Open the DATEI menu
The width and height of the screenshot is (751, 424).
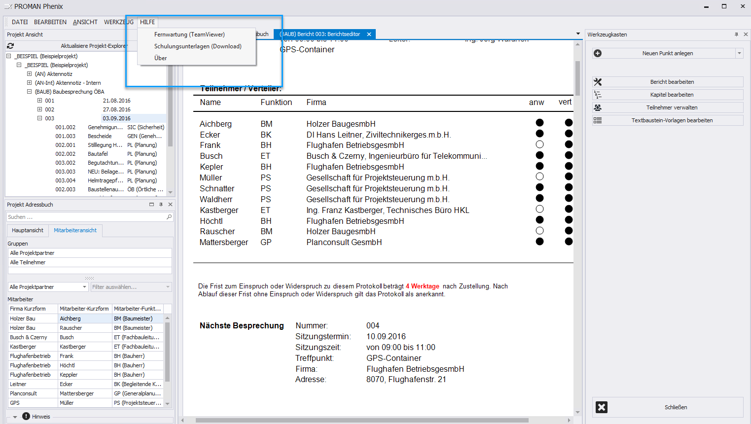[20, 22]
